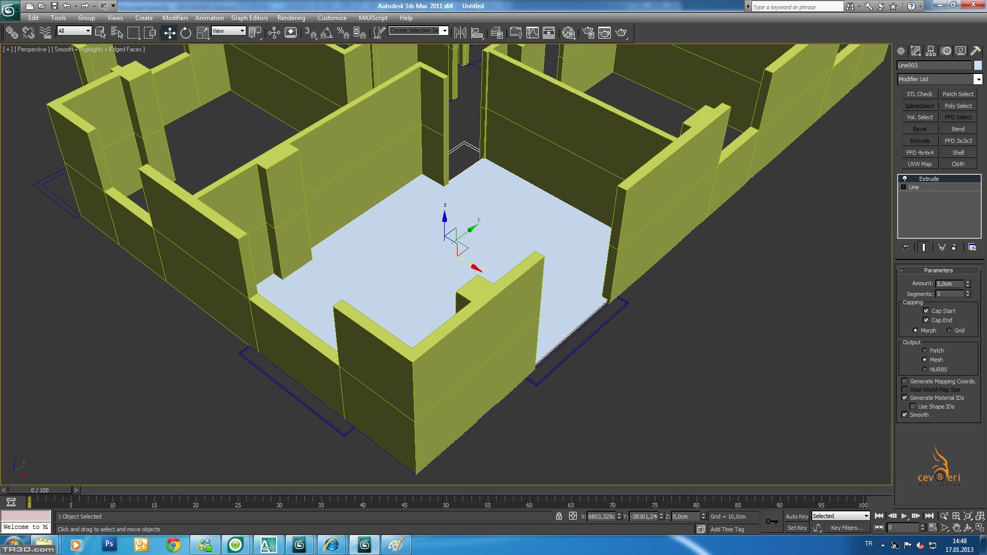Open the selection filter All dropdown

(75, 31)
